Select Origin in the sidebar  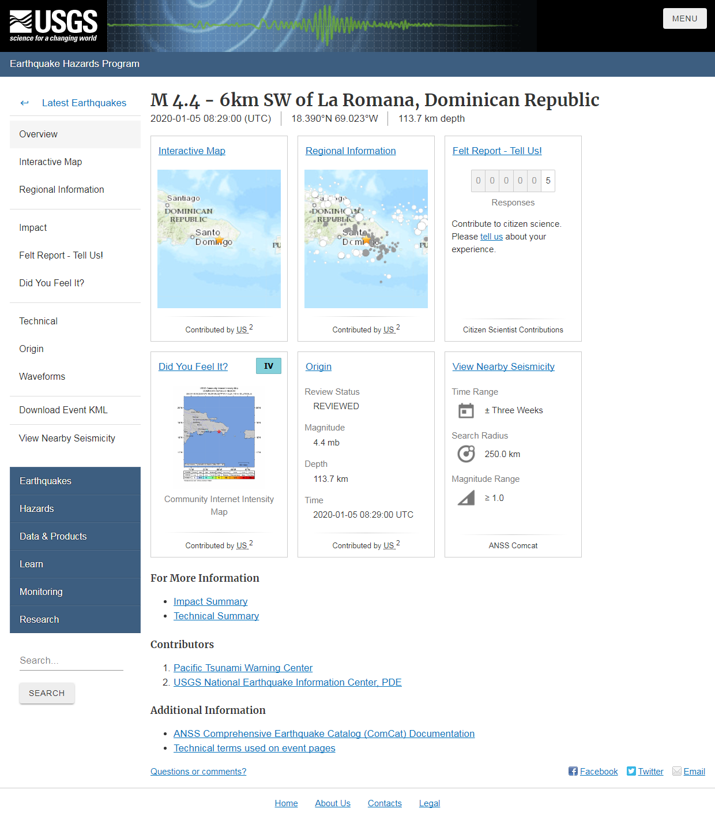pyautogui.click(x=75, y=349)
